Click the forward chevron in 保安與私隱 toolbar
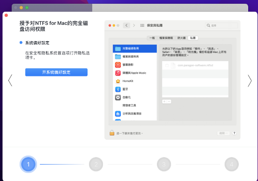 (134, 25)
